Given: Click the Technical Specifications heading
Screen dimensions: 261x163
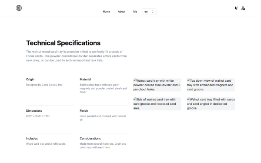Looking at the screenshot, I should (x=63, y=43).
